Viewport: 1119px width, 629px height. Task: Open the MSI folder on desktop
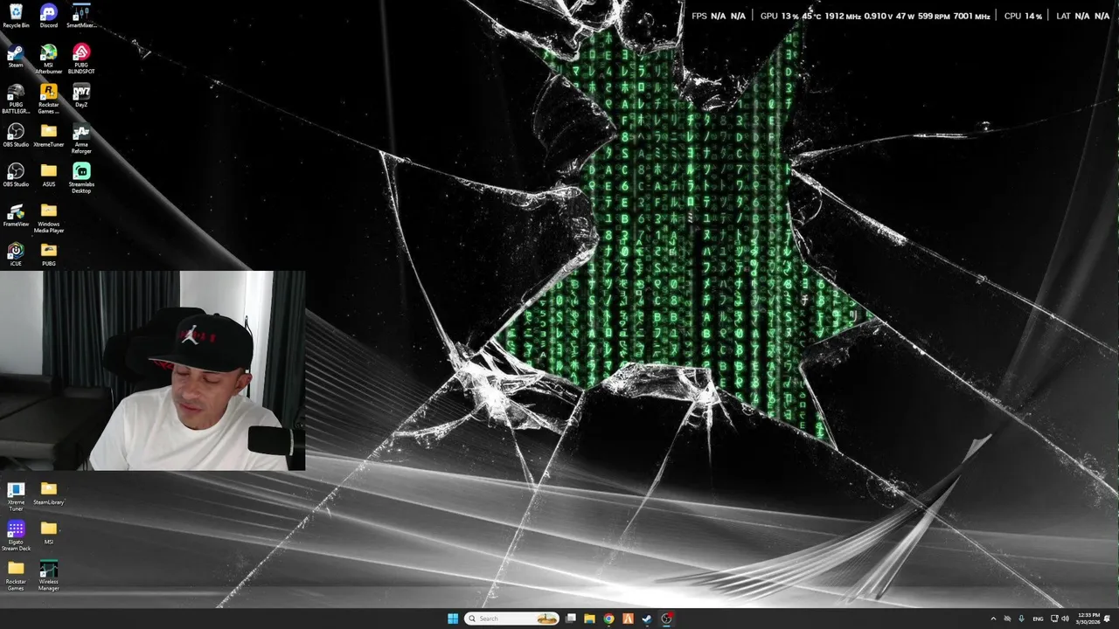pos(49,533)
